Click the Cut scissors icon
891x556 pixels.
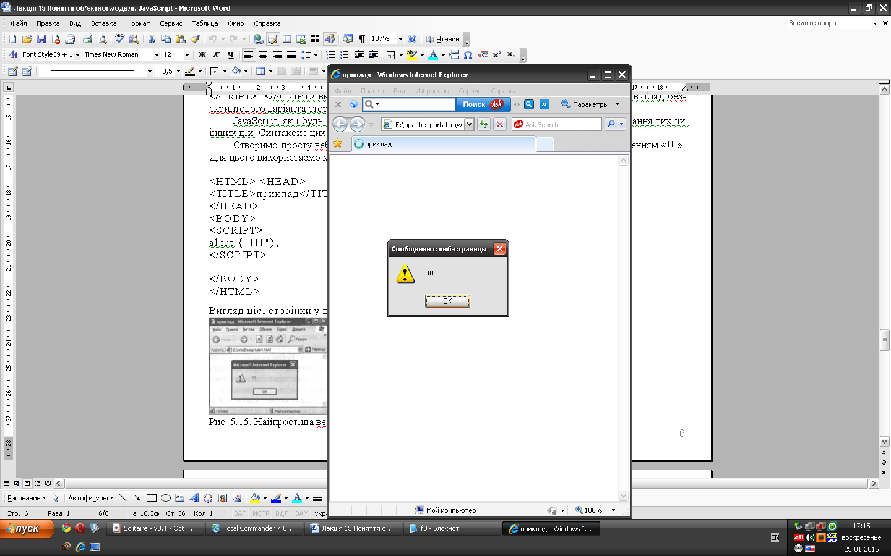pyautogui.click(x=152, y=39)
